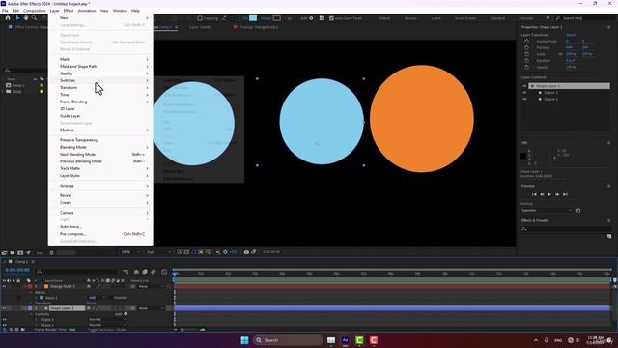Viewport: 618px width, 348px height.
Task: Toggle visibility of Shape Layer 1 in timeline
Action: click(x=4, y=308)
